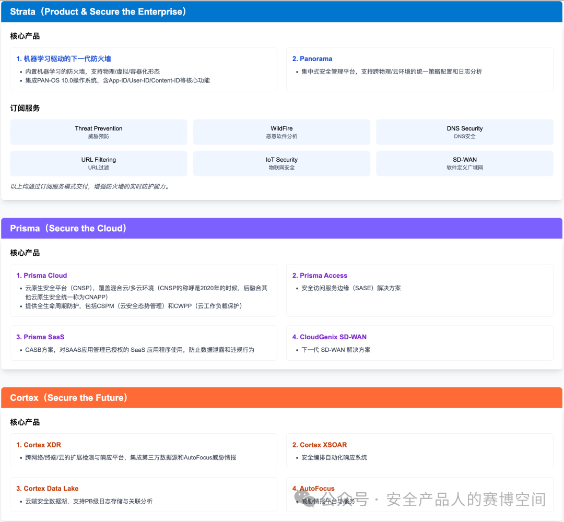Click the 安全编排自动化响应系统 bullet
Viewport: 564px width, 522px height.
[x=334, y=457]
